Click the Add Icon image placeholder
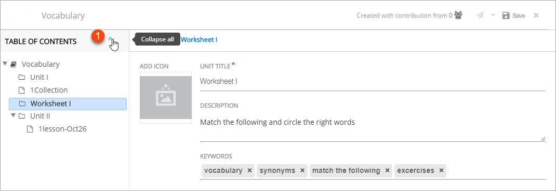Image resolution: width=556 pixels, height=191 pixels. [166, 97]
